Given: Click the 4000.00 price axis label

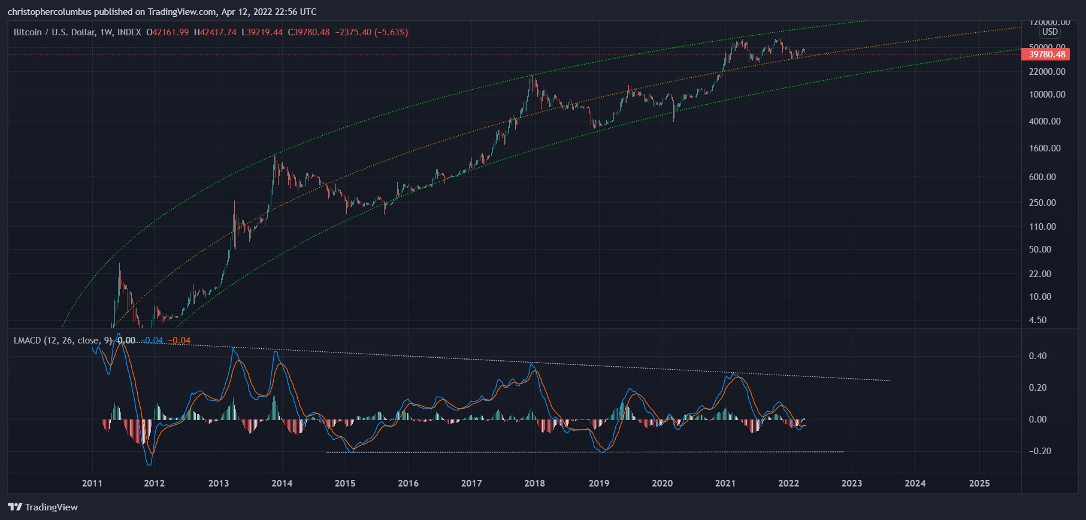Looking at the screenshot, I should tap(1045, 121).
